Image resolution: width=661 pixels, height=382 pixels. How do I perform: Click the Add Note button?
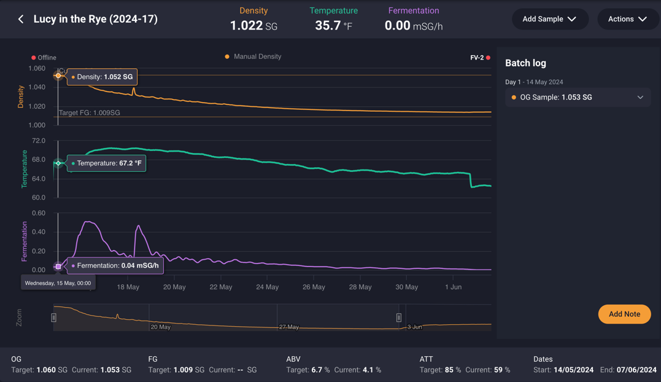point(624,314)
